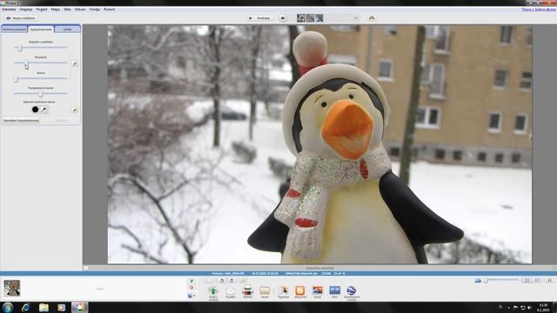557x313 pixels.
Task: Click the orange BlogThis! icon
Action: [300, 290]
